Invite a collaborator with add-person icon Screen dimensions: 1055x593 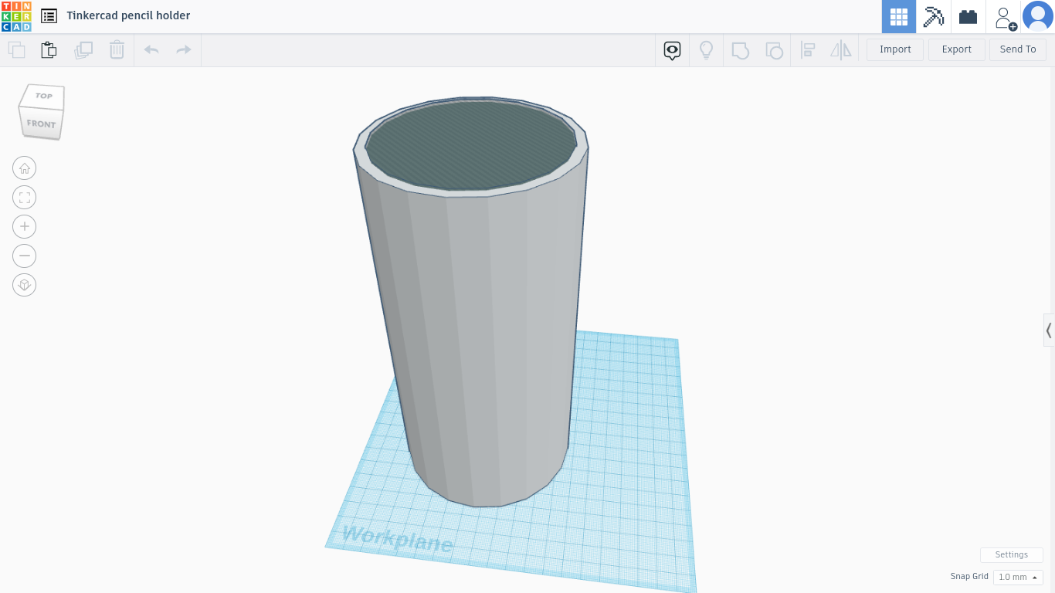(x=1004, y=17)
